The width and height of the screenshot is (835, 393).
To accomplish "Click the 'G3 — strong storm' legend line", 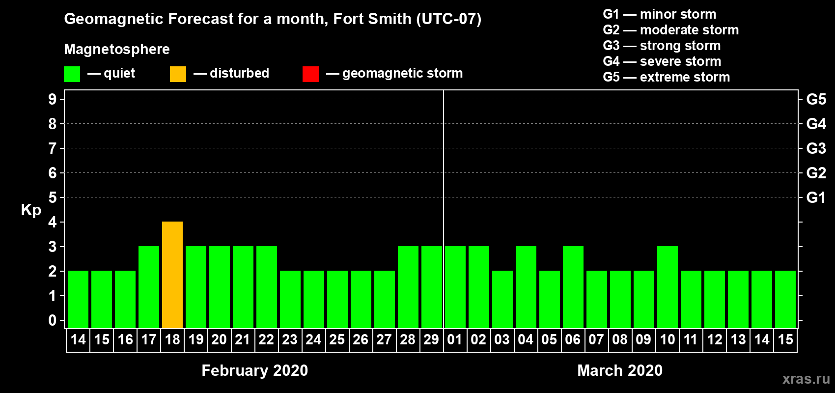I will (662, 46).
